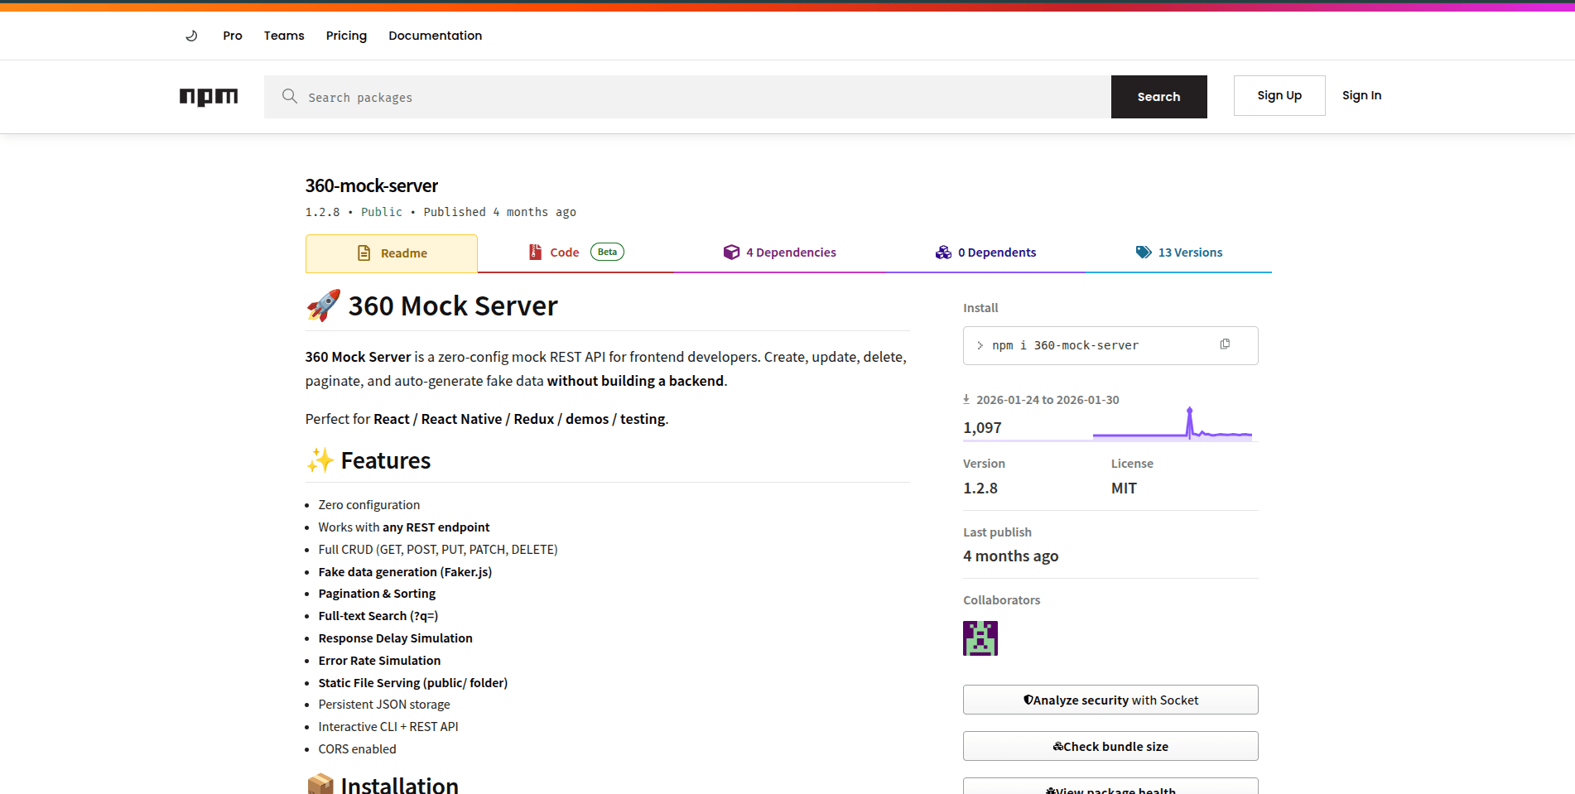This screenshot has width=1575, height=794.
Task: Click the black Search button
Action: click(x=1158, y=97)
